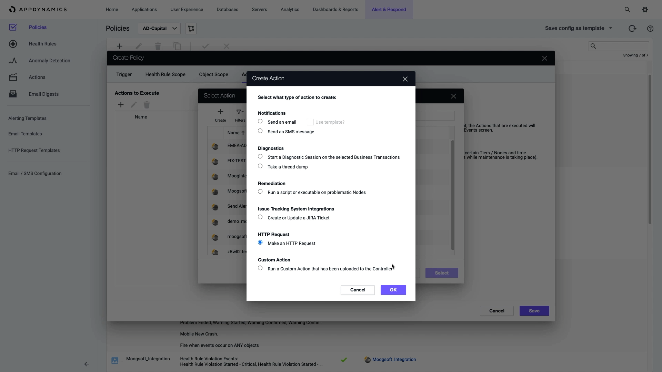662x372 pixels.
Task: Open the User Experience menu
Action: [187, 10]
